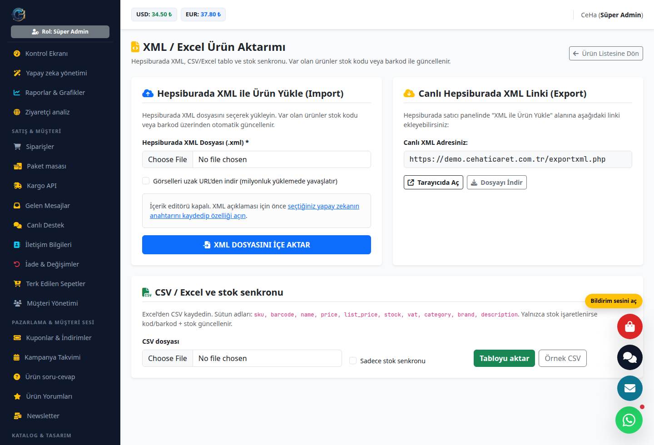Viewport: 654px width, 445px height.
Task: Click the Tarayıcıda Aç button
Action: [433, 183]
